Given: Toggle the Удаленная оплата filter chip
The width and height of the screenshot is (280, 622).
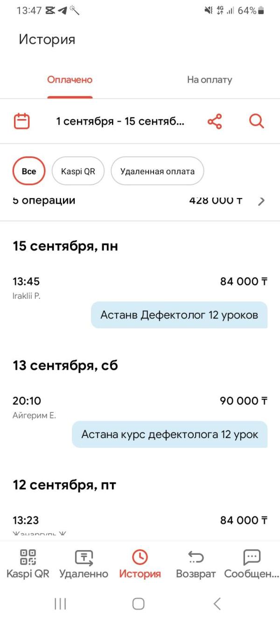Looking at the screenshot, I should tap(157, 171).
